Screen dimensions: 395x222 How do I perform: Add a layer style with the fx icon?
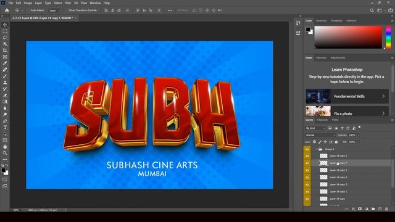(x=353, y=209)
